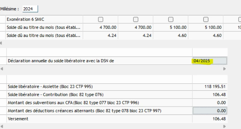Select the Exonération 6 SMIC row label
The width and height of the screenshot is (241, 129).
coord(25,19)
